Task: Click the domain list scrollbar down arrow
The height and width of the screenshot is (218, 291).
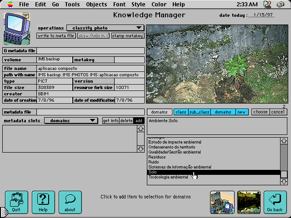Action: [284, 181]
